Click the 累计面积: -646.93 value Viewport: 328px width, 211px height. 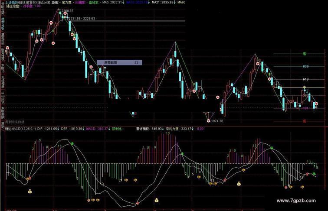click(x=149, y=129)
